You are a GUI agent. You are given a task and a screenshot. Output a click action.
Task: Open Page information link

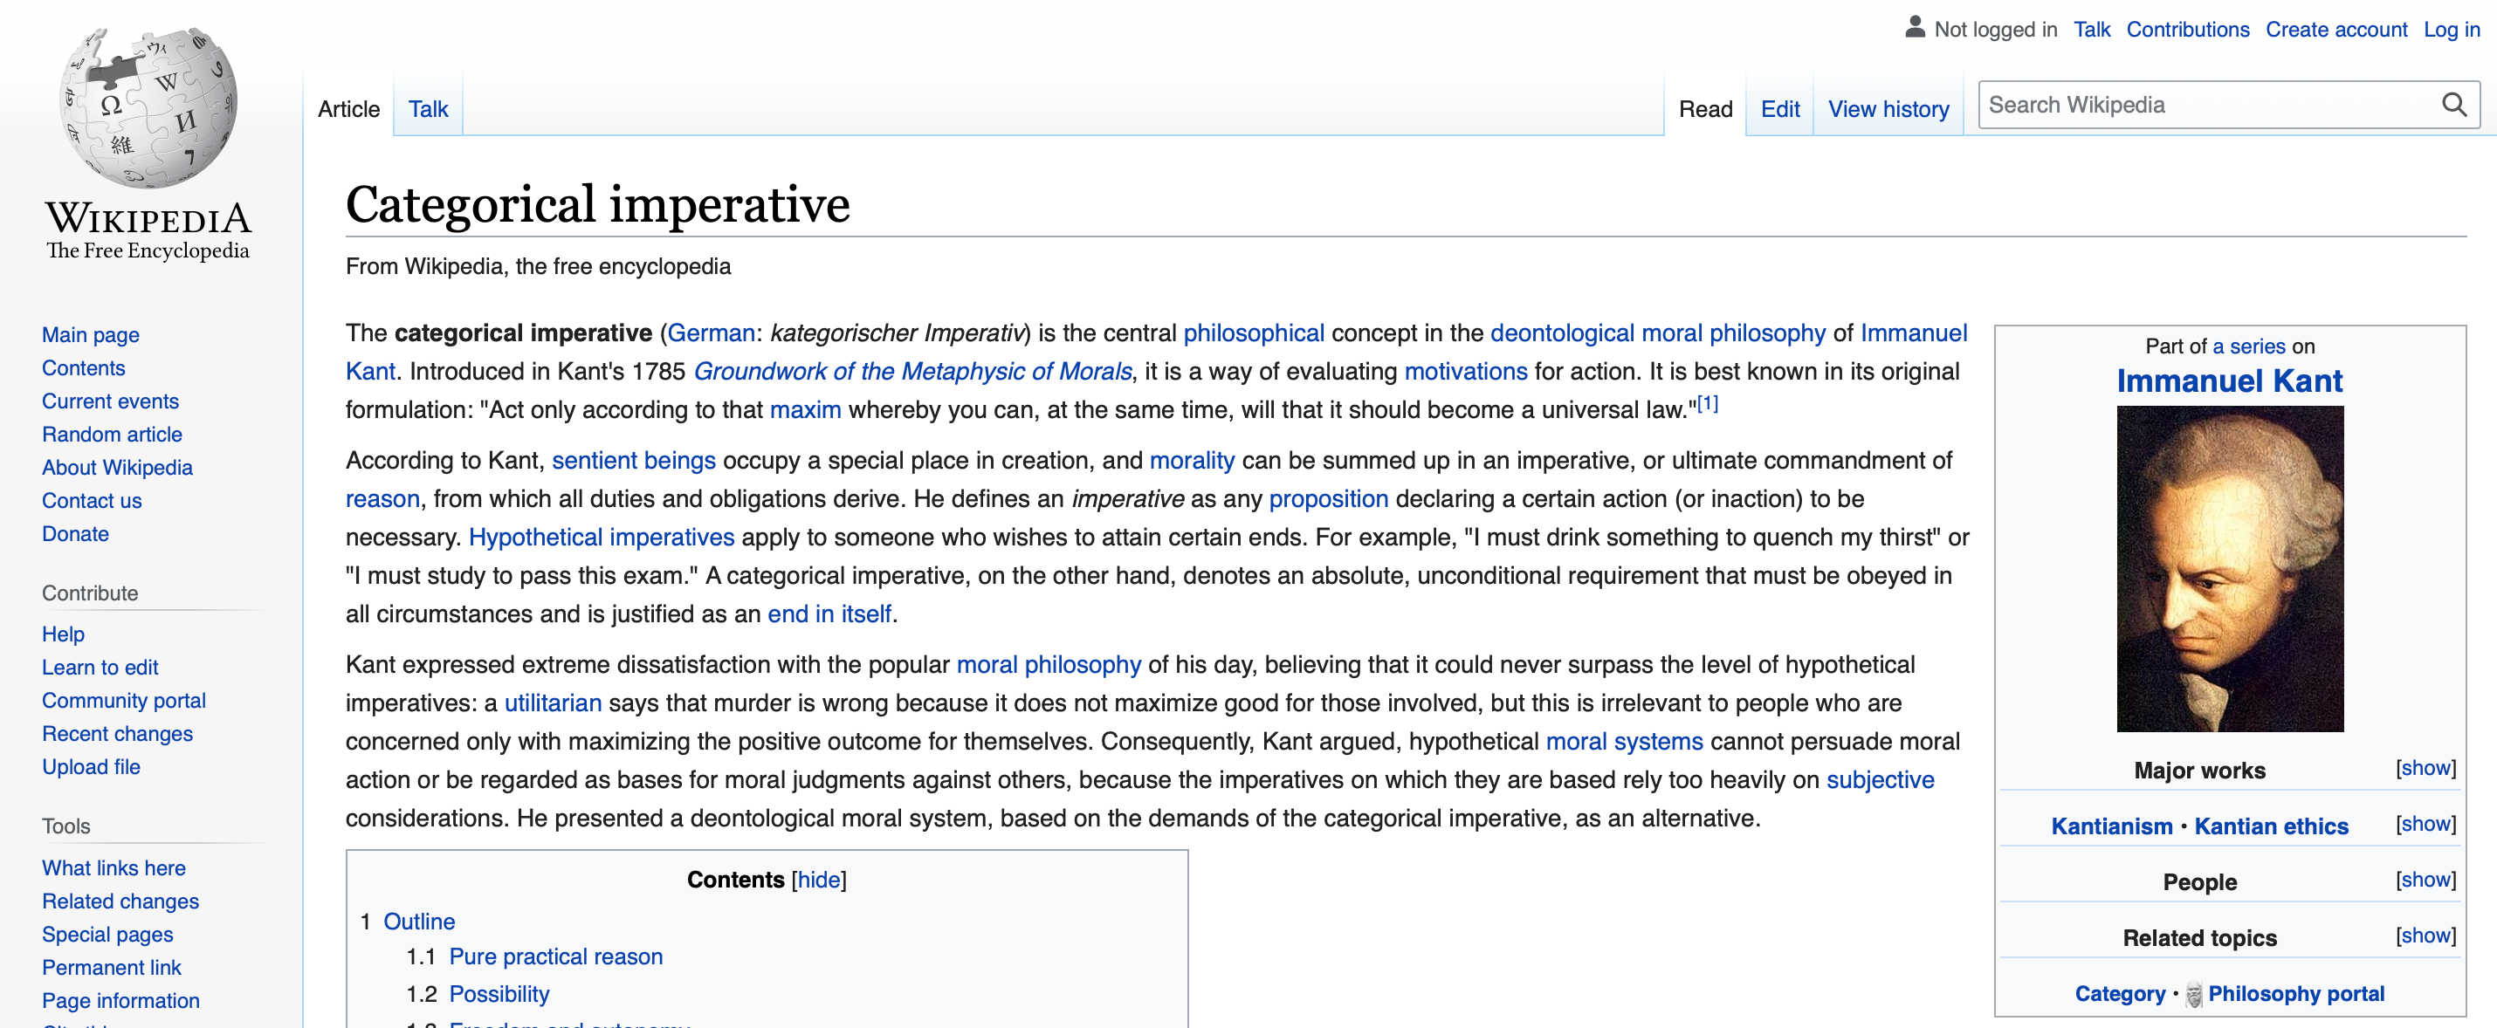120,1001
